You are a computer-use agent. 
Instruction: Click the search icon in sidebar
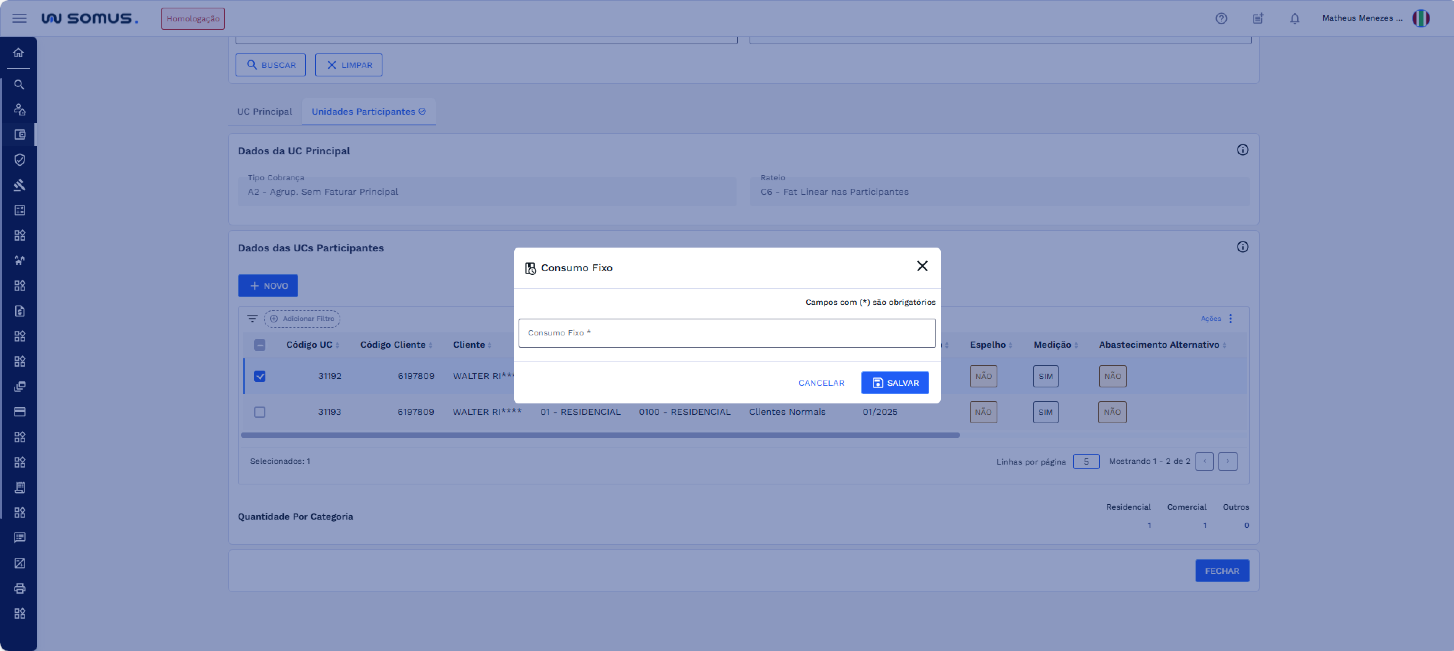(19, 84)
